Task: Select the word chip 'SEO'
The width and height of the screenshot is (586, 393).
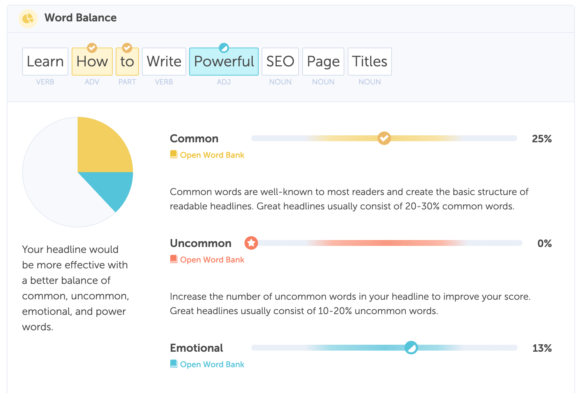Action: coord(280,62)
